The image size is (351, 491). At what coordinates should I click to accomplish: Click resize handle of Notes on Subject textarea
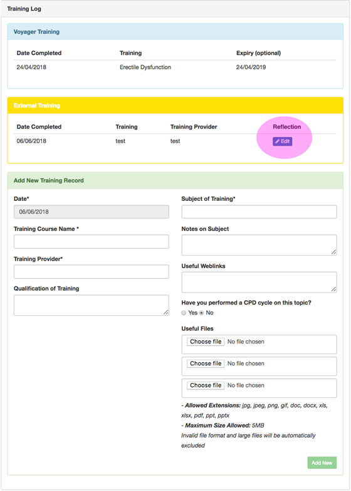(x=334, y=252)
